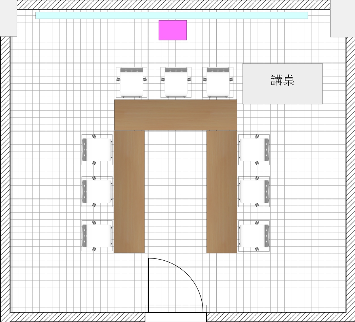Image resolution: width=355 pixels, height=322 pixels.
Task: Select the leftmost chair behind the horizontal table
Action: (x=132, y=83)
